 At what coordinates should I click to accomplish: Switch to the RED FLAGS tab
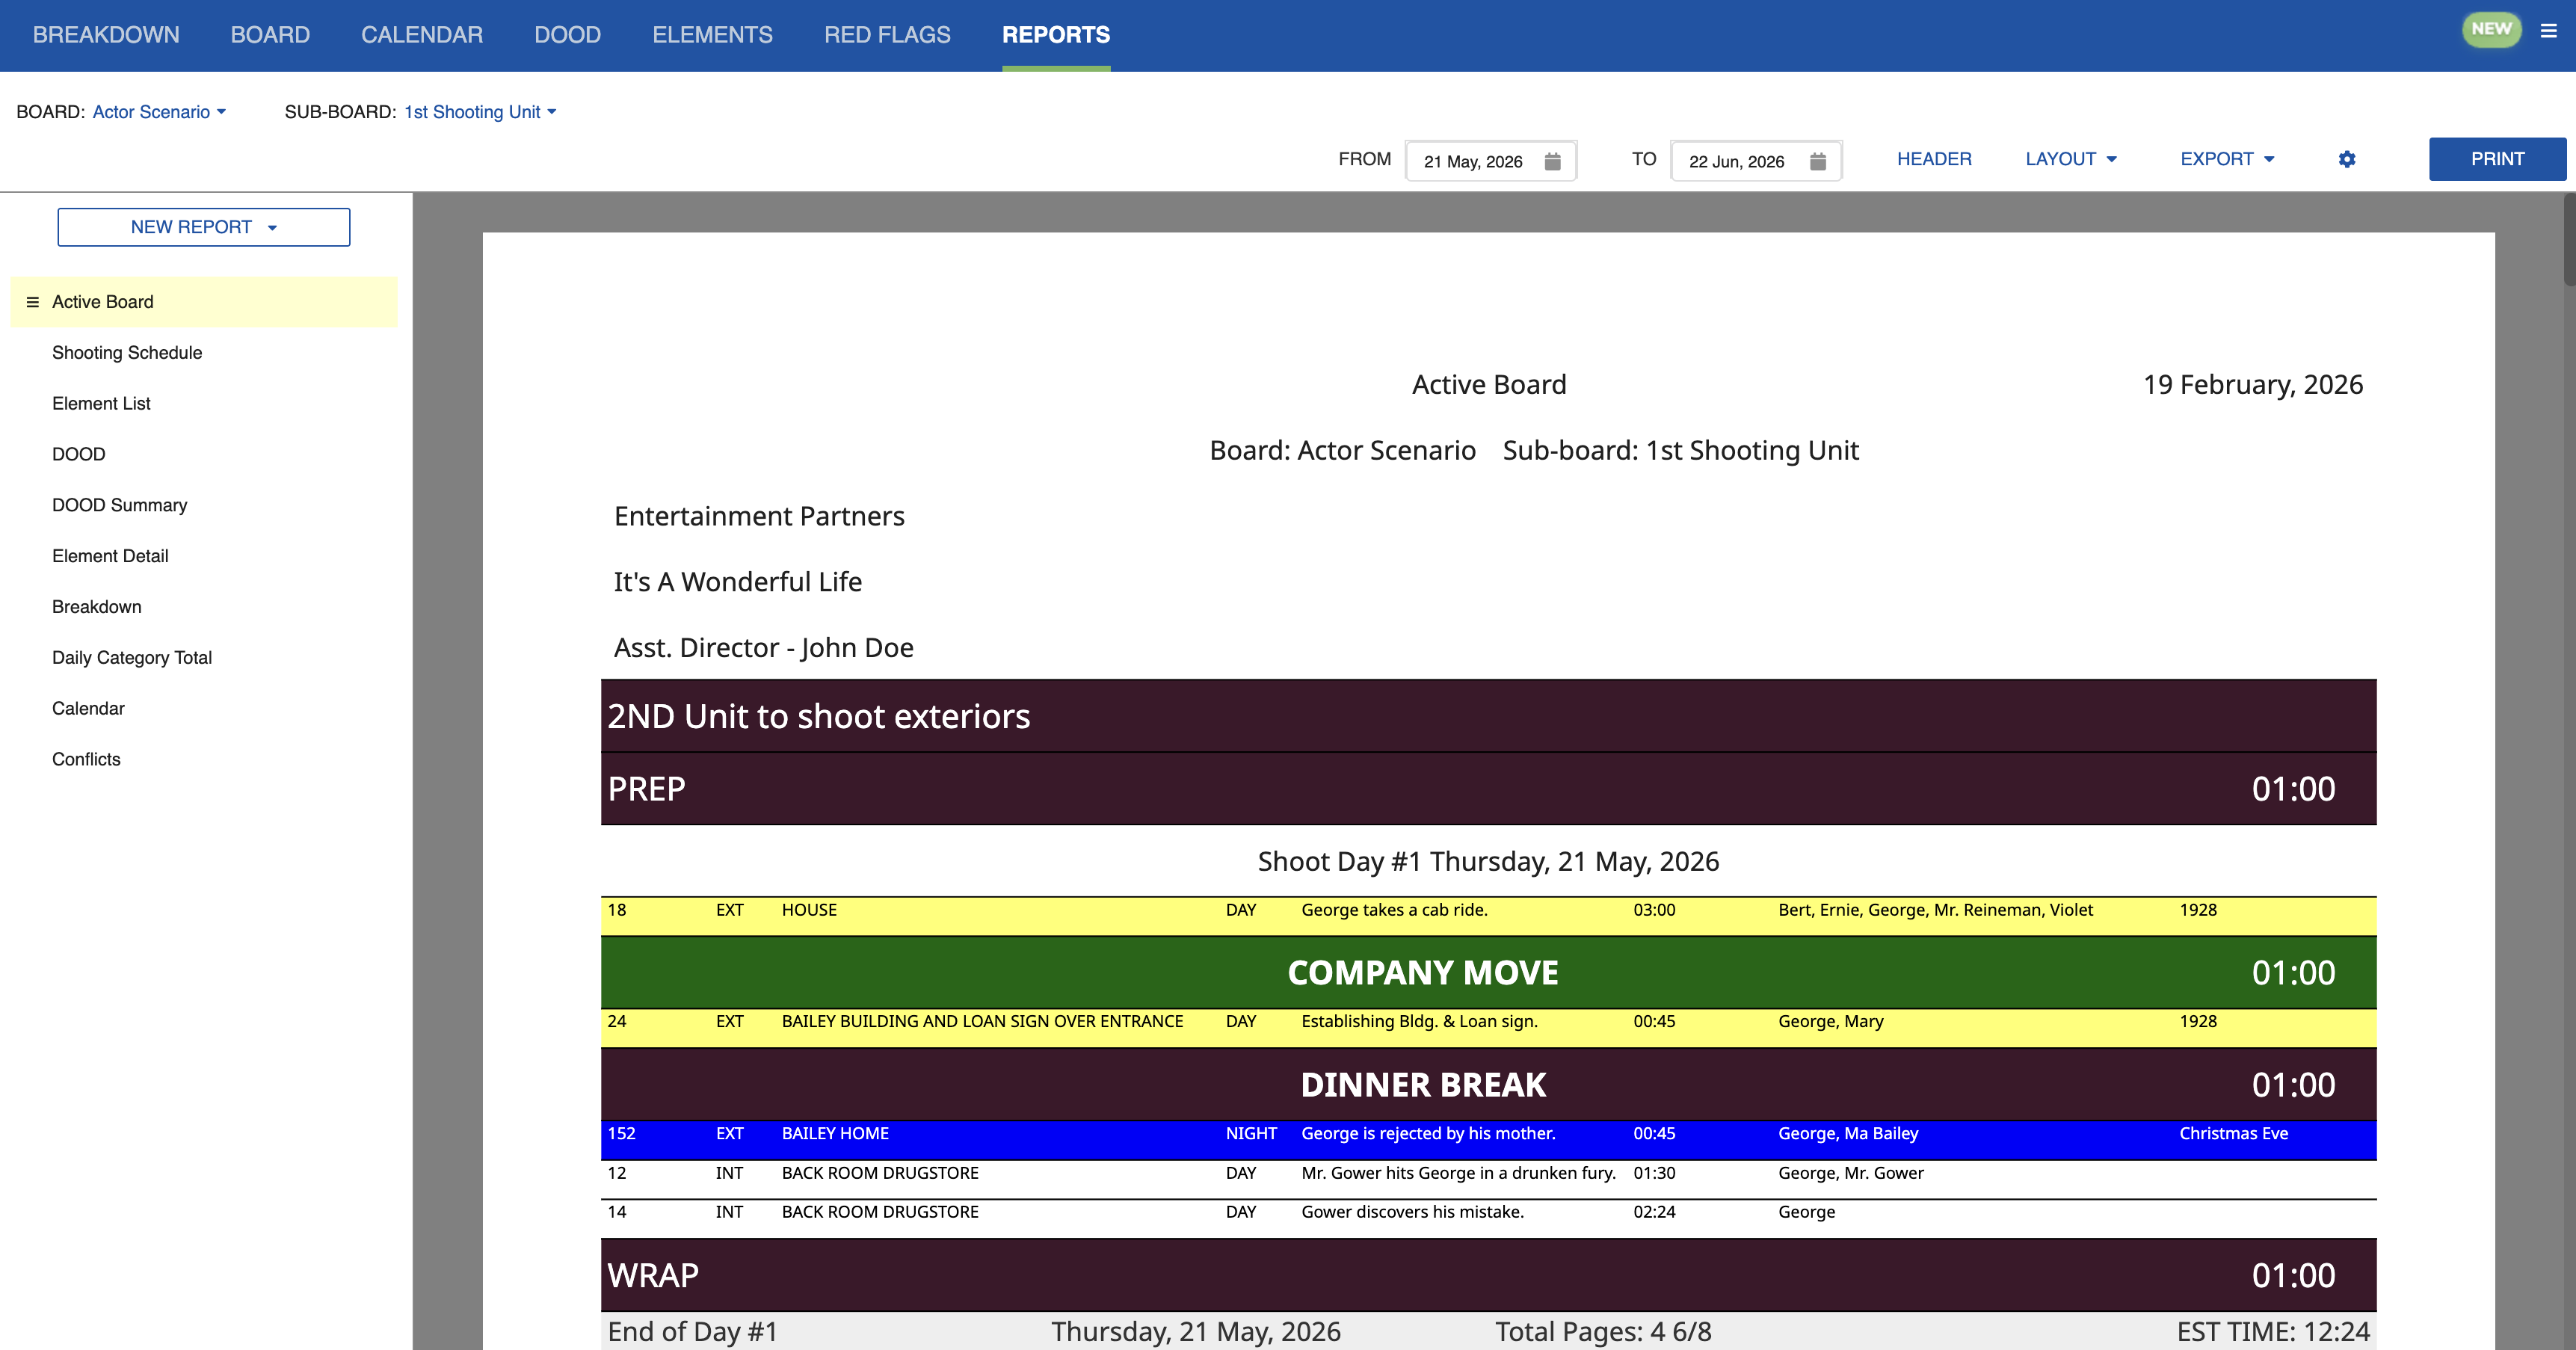click(x=887, y=34)
